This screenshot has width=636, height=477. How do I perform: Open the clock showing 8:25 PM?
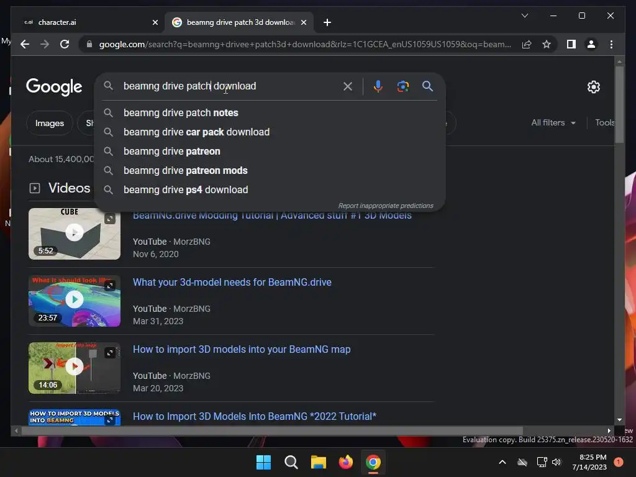pyautogui.click(x=589, y=462)
